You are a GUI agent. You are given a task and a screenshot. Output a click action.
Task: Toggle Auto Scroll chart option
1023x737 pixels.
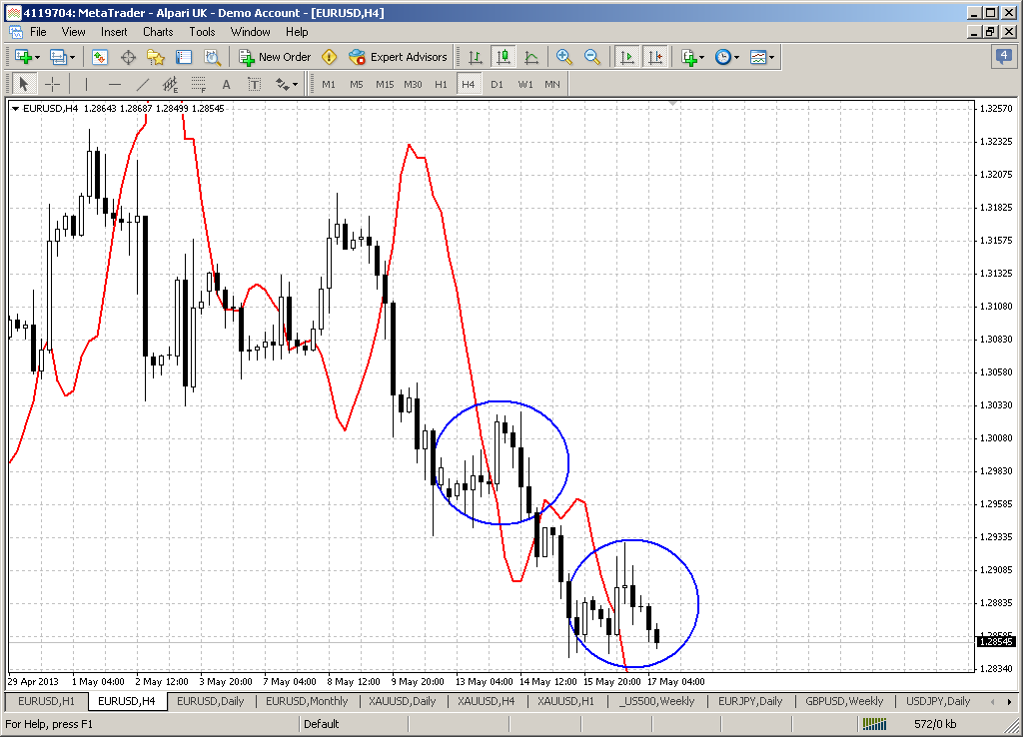click(627, 57)
